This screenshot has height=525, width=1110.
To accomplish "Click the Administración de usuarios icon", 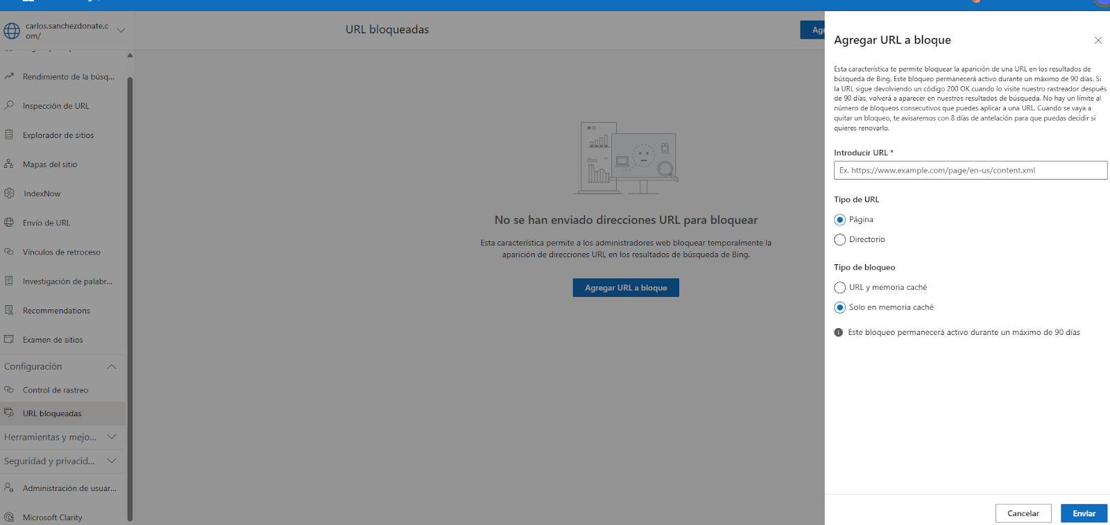I will [9, 488].
